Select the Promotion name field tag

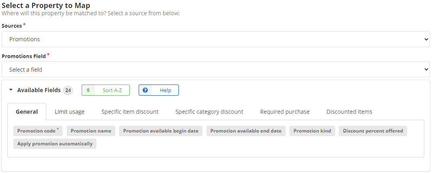[x=91, y=131]
